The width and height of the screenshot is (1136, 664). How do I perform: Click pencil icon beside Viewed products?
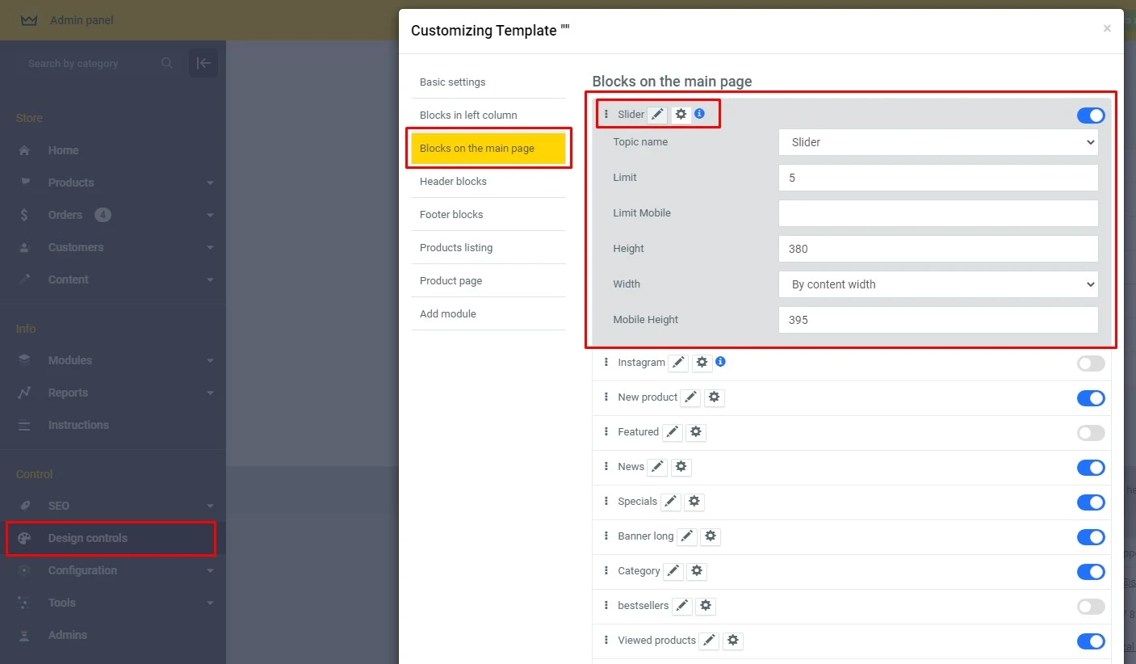(708, 641)
